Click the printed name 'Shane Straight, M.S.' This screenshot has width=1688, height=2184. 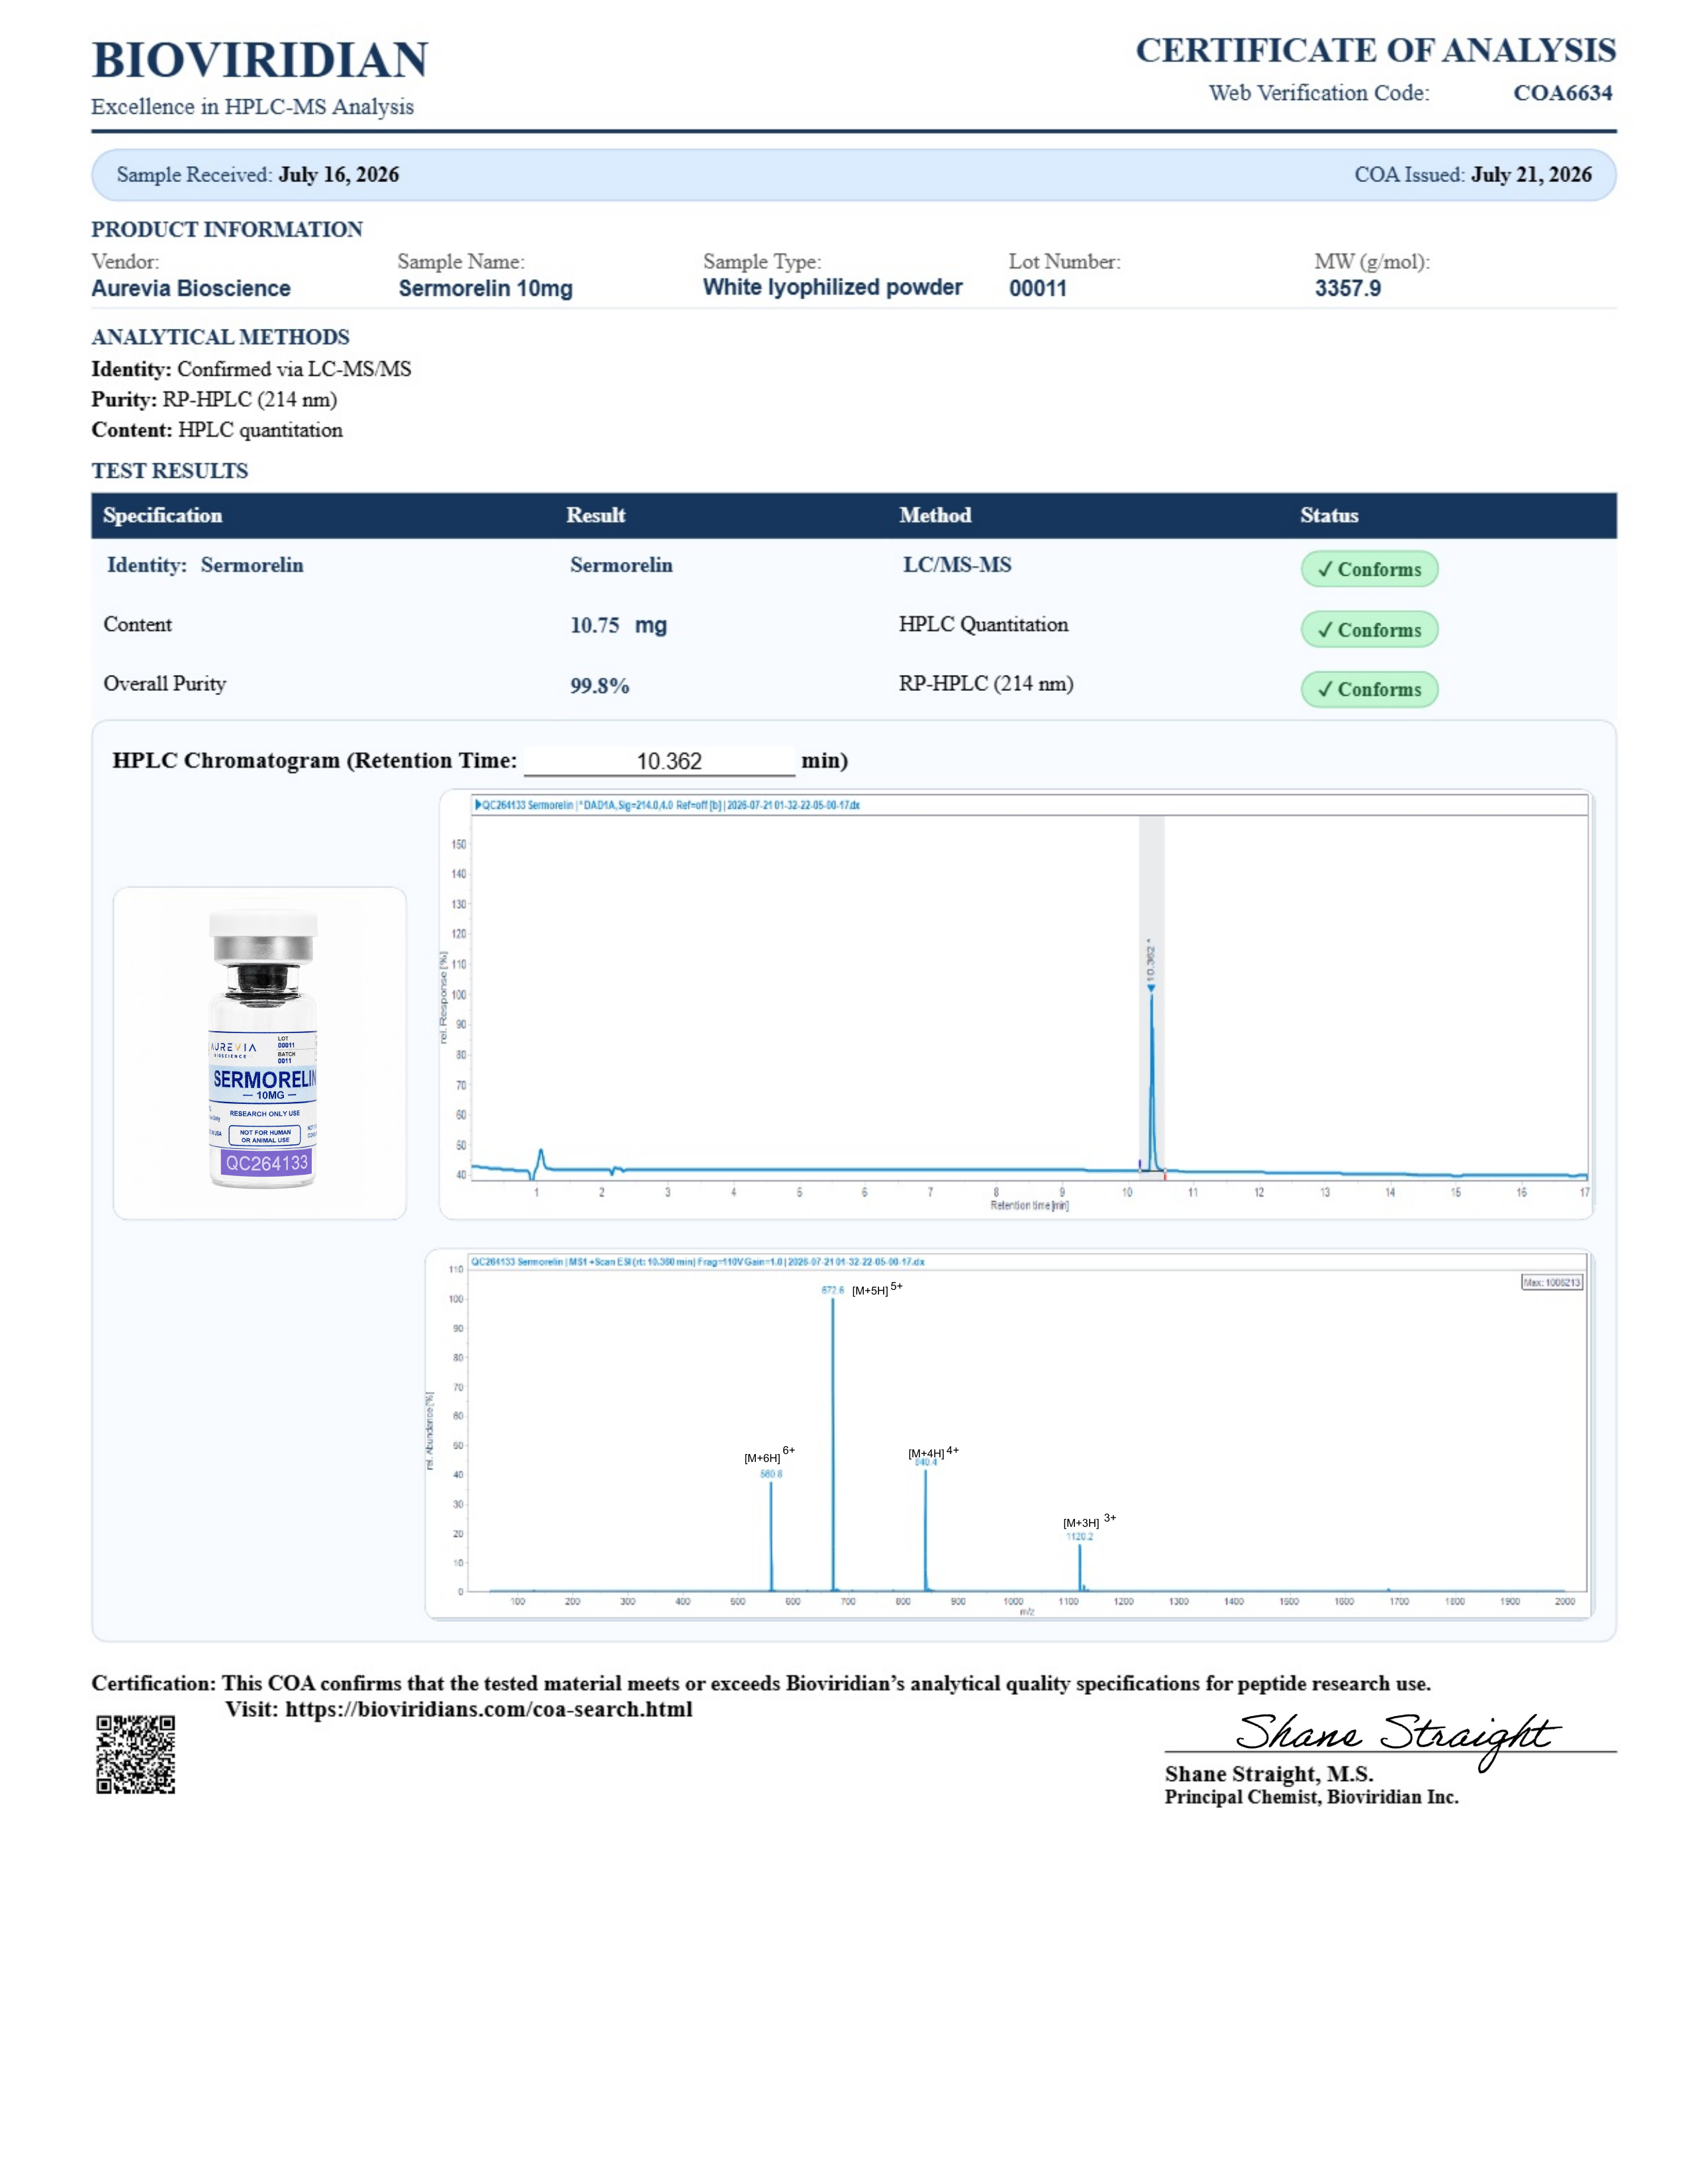(1269, 1774)
